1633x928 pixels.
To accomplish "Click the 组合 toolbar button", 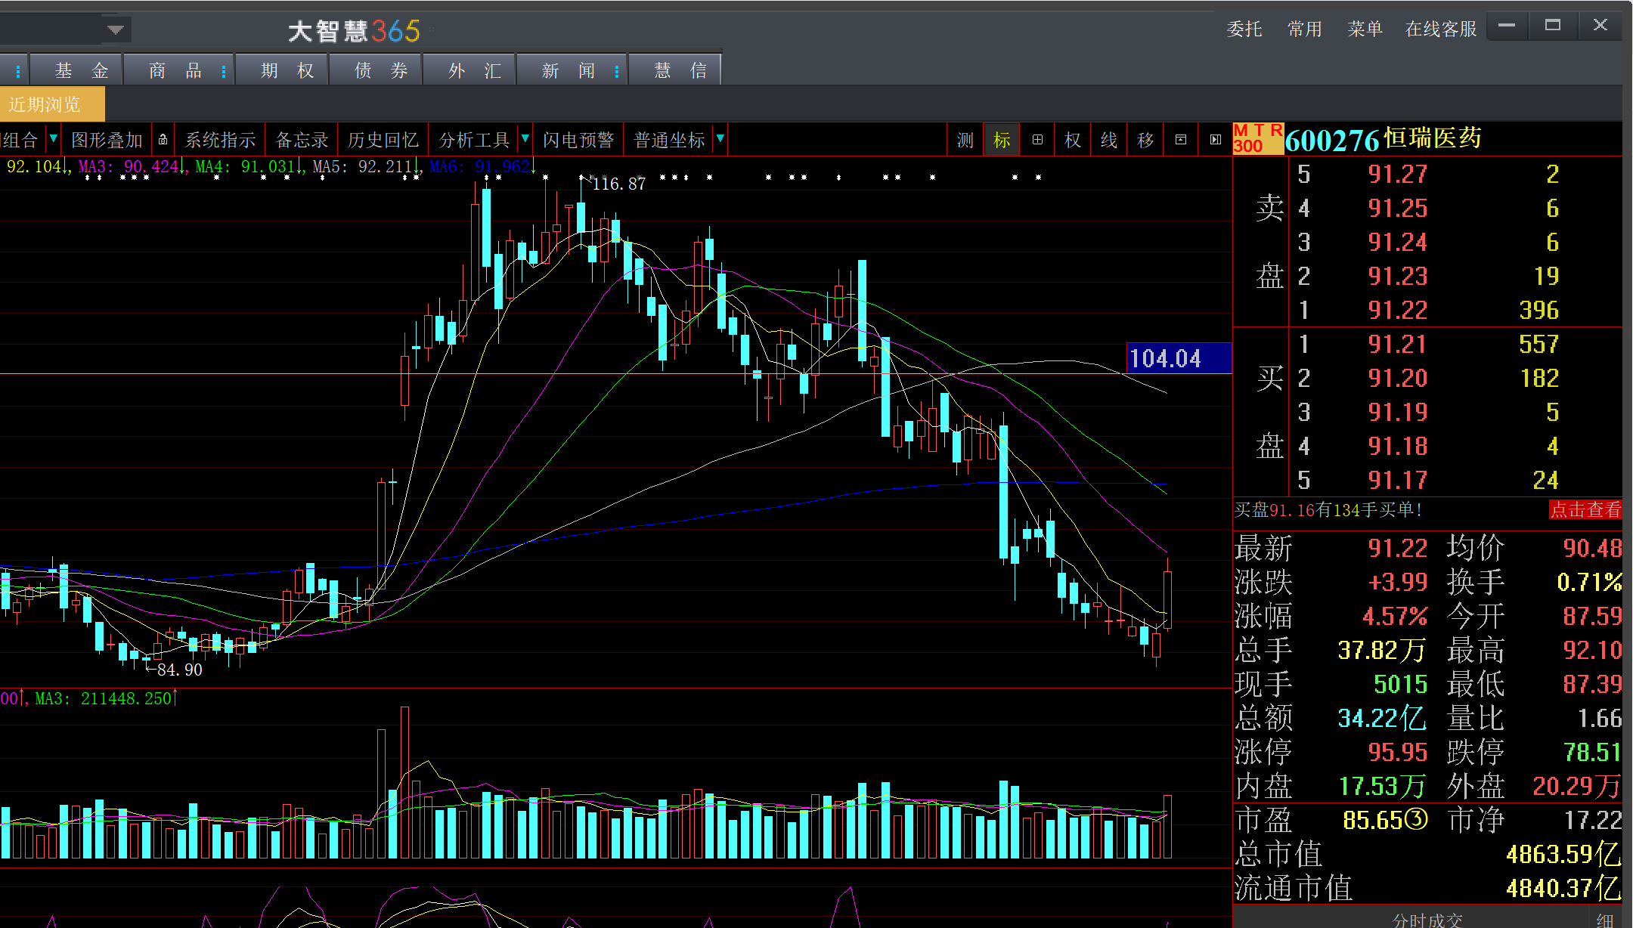I will pyautogui.click(x=21, y=140).
